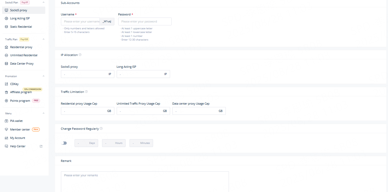This screenshot has height=192, width=388.
Task: Click Traffic Limitation help info icon
Action: pyautogui.click(x=86, y=92)
